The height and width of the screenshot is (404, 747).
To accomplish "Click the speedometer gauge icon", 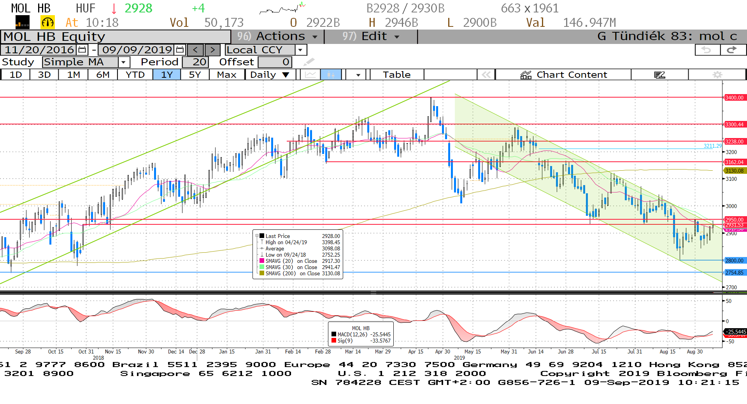I will pos(47,23).
